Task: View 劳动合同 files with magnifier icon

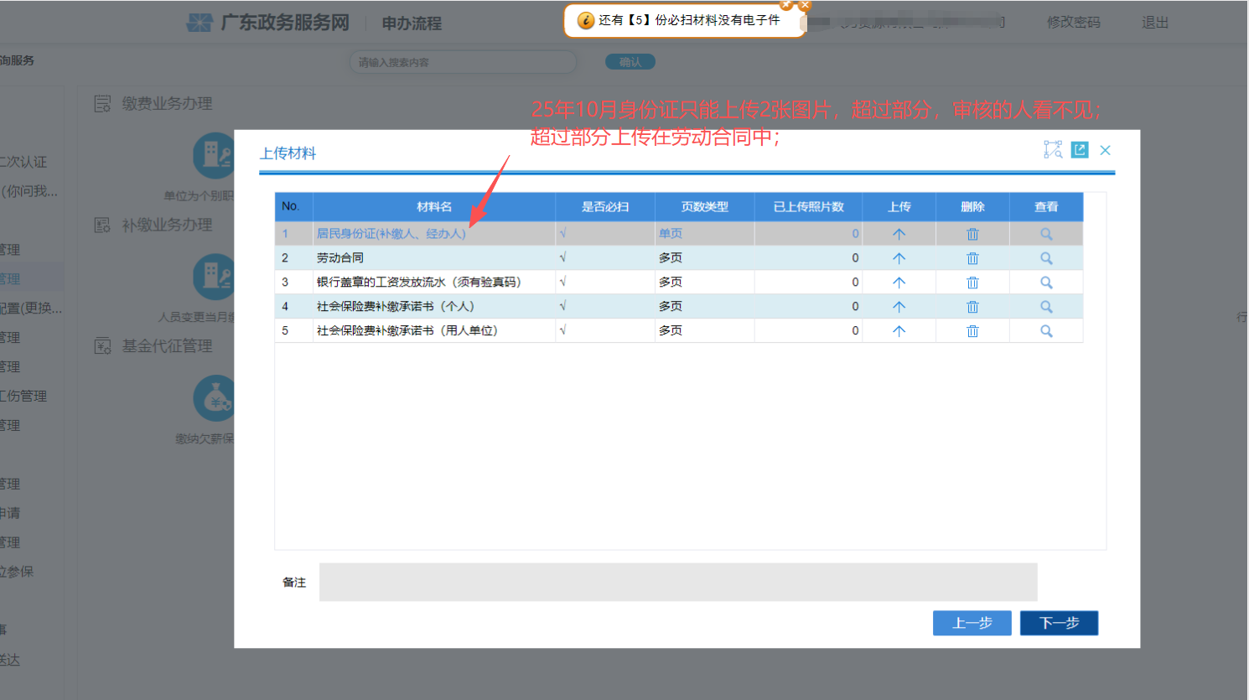Action: tap(1046, 258)
